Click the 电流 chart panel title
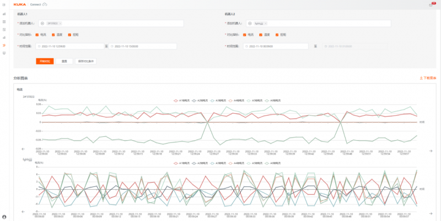The image size is (441, 221). pyautogui.click(x=19, y=90)
